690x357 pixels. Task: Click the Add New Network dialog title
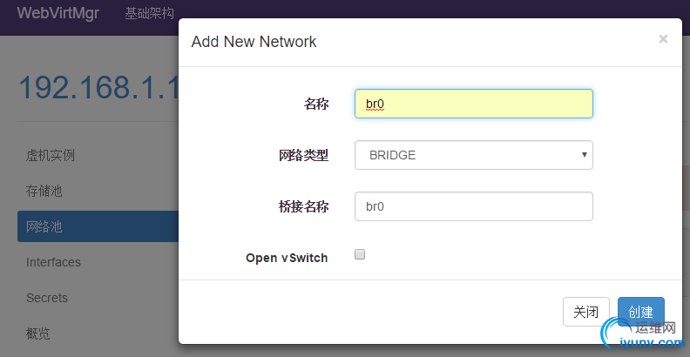pos(254,41)
